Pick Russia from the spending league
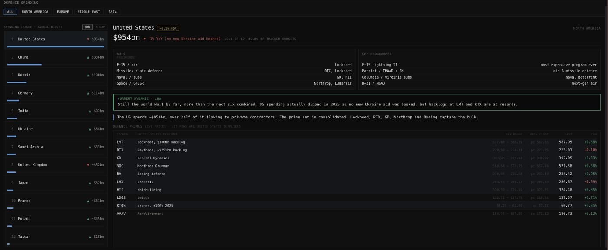This screenshot has width=608, height=250. tap(56, 76)
